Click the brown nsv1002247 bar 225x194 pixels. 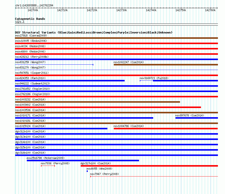point(166,65)
